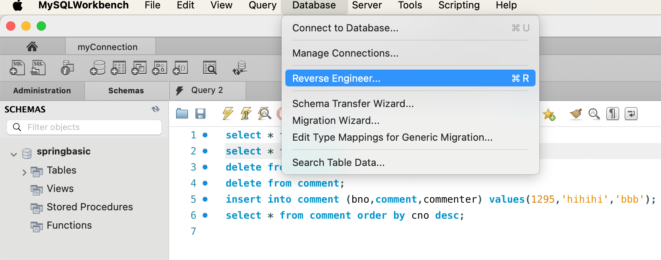The height and width of the screenshot is (260, 661).
Task: Switch to Schemas tab
Action: coord(126,91)
